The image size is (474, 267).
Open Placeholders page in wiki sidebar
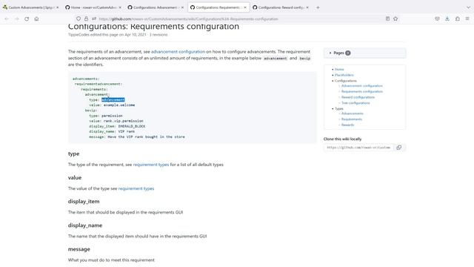click(344, 75)
